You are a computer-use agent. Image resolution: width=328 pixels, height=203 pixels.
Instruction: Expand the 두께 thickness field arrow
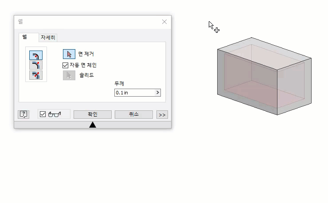click(x=157, y=93)
